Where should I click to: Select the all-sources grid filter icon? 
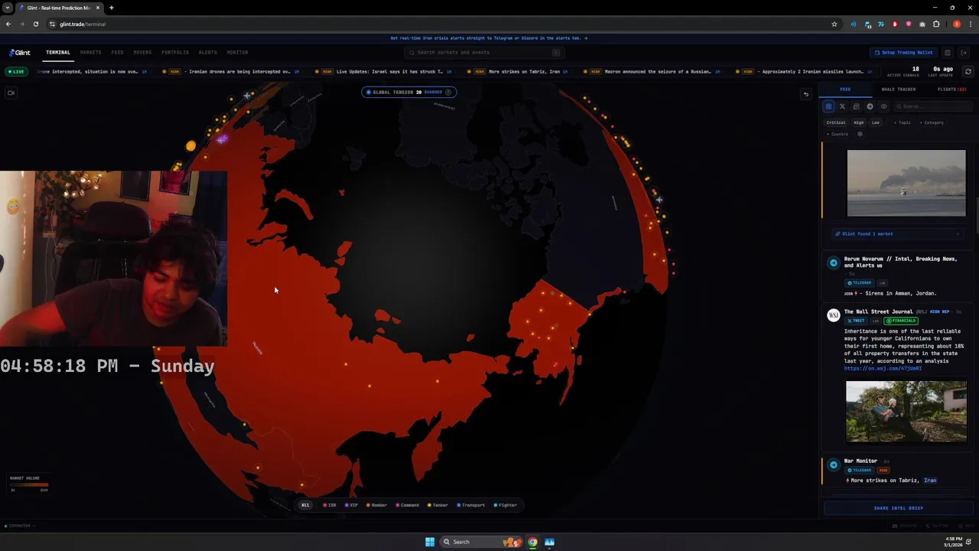coord(828,106)
